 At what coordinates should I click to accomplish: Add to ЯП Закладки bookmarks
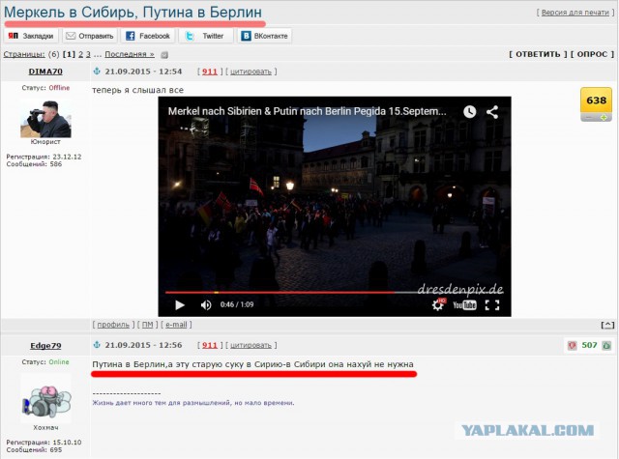(31, 36)
